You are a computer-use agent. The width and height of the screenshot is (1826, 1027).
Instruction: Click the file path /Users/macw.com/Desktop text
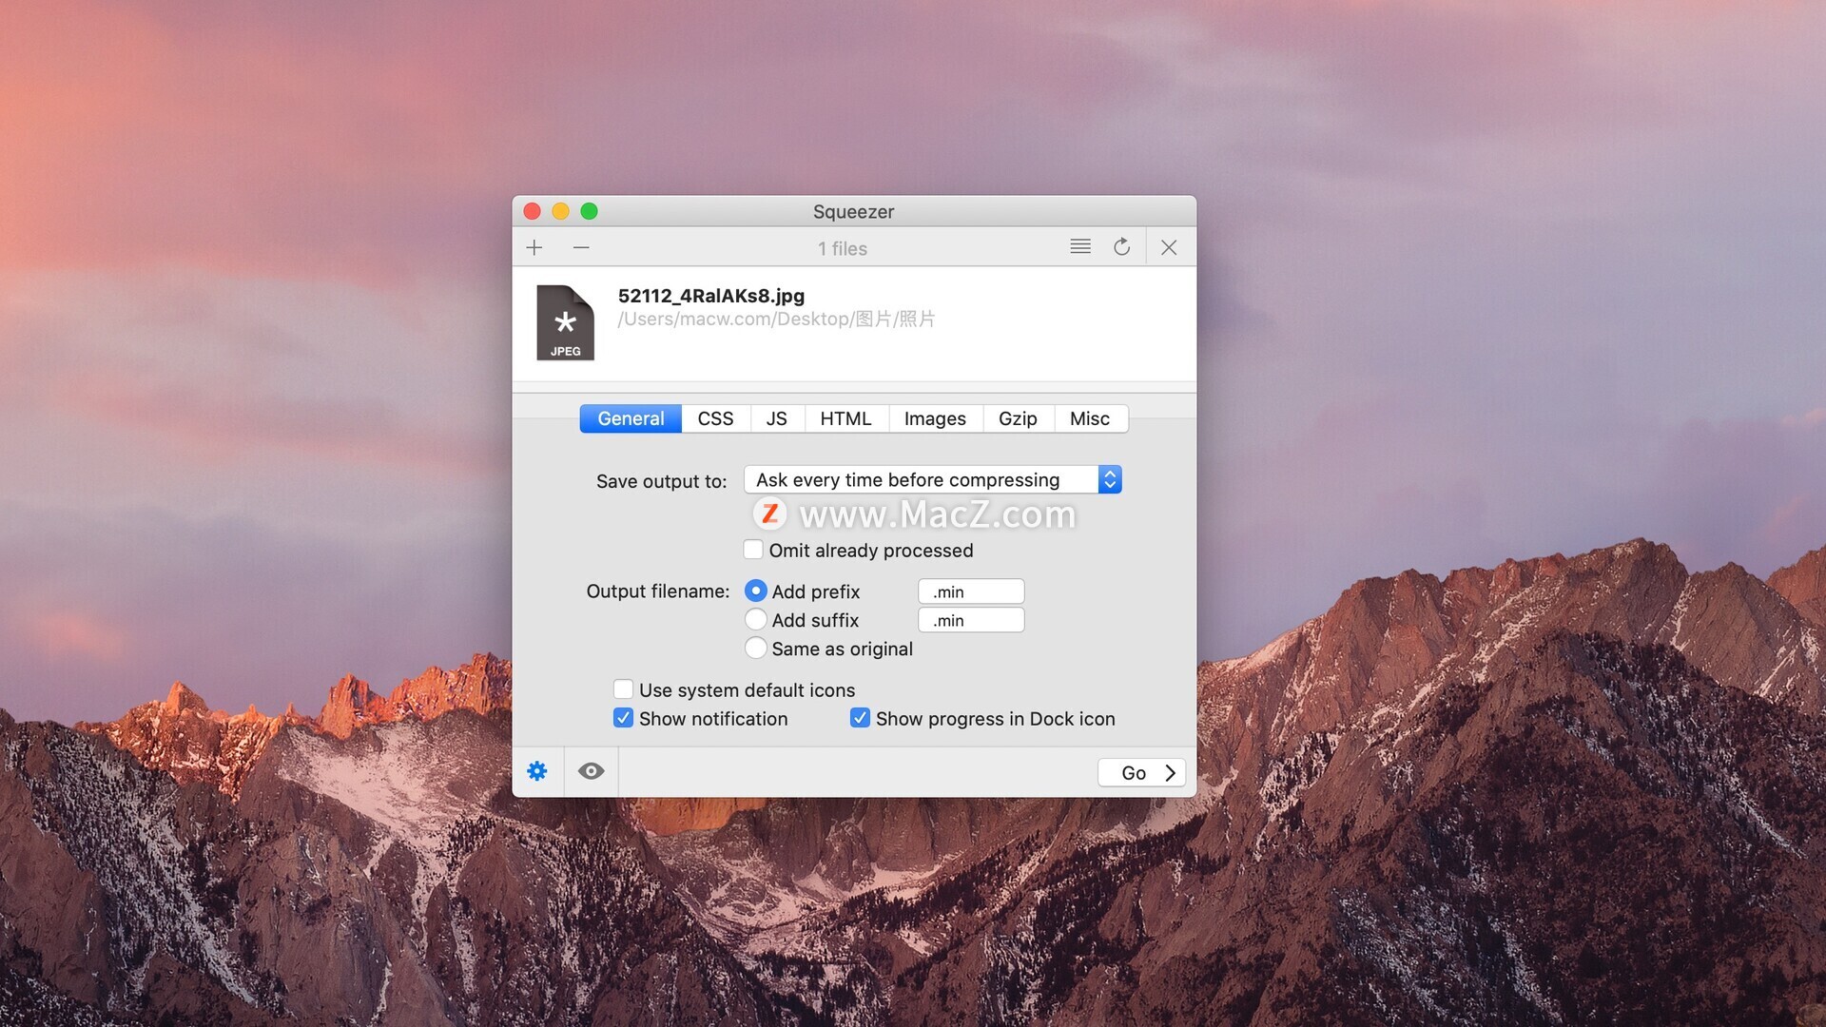[x=776, y=319]
